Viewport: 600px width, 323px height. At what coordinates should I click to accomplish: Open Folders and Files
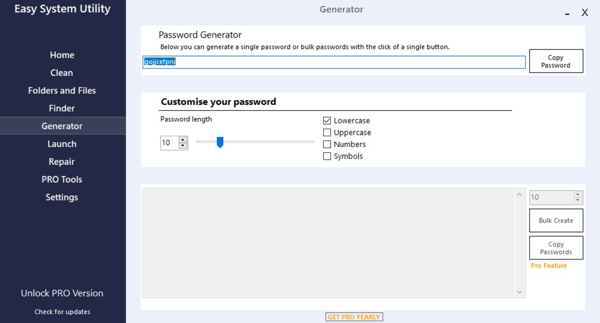(62, 90)
